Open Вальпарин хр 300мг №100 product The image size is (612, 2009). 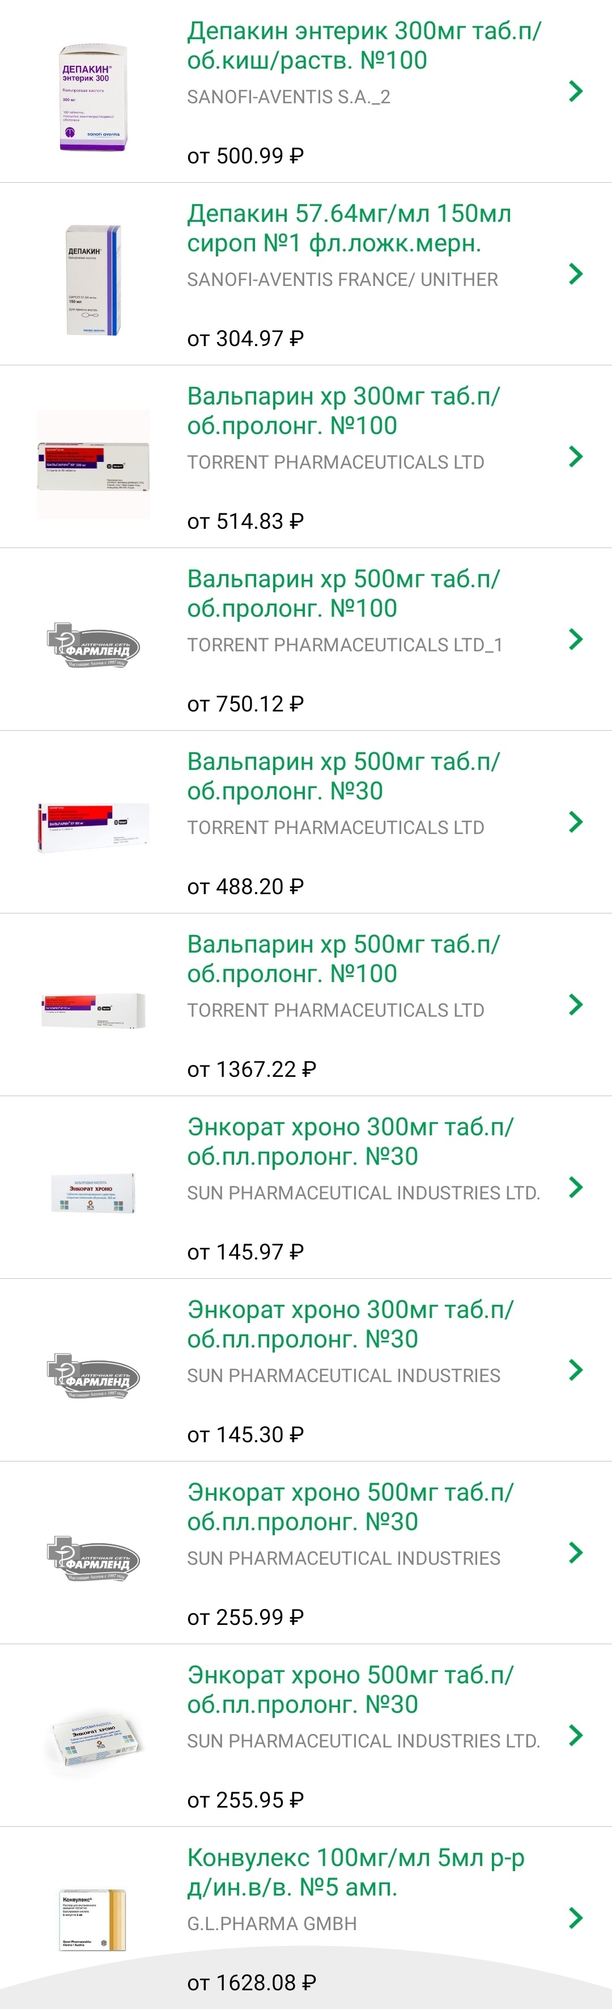click(x=343, y=410)
